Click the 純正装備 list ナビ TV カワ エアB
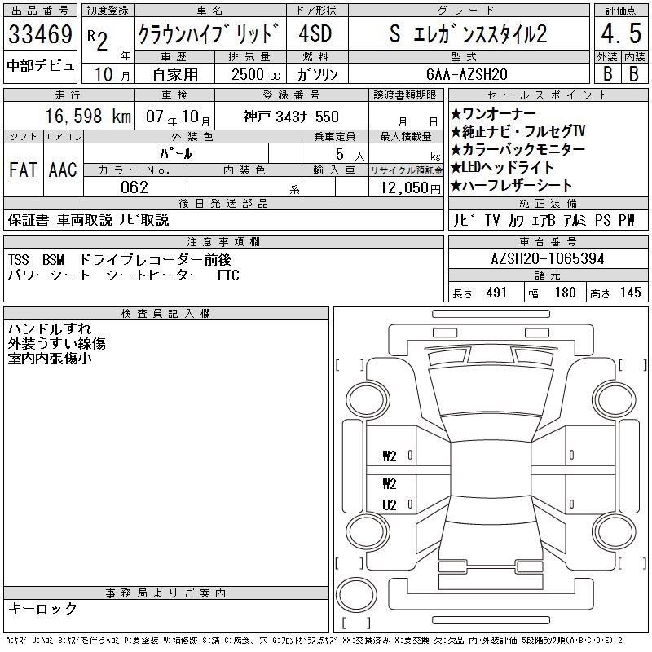This screenshot has height=652, width=652. [544, 220]
